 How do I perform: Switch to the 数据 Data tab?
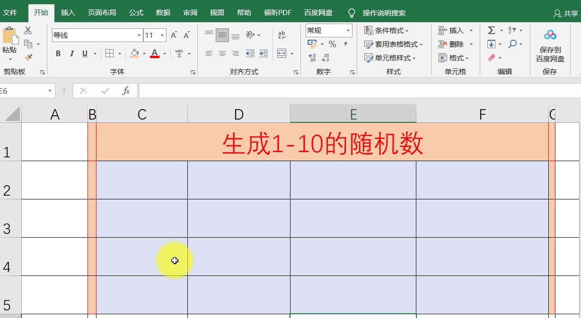coord(163,13)
